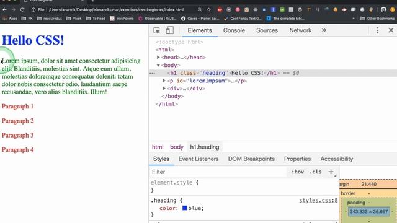Click the element.style rule text

(171, 183)
